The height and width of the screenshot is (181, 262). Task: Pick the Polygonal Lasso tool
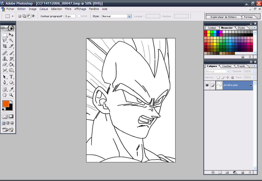5,40
